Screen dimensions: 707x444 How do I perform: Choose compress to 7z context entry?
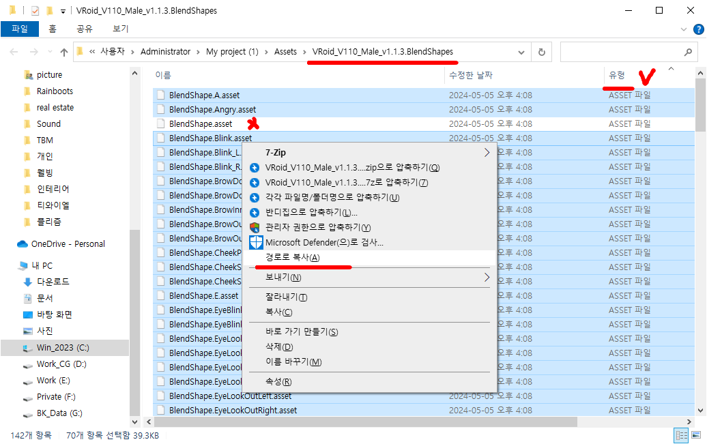tap(370, 183)
